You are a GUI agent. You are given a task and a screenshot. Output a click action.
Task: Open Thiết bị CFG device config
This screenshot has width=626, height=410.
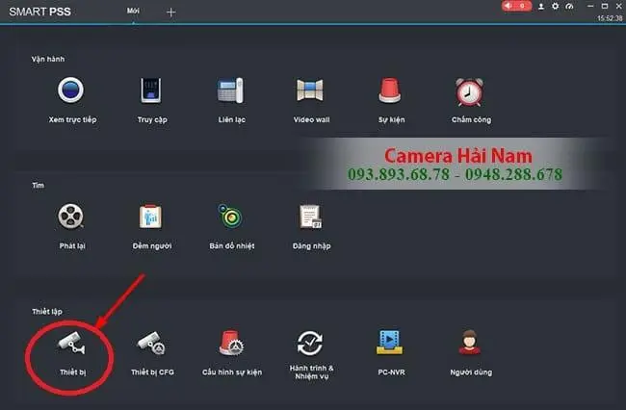coord(151,343)
